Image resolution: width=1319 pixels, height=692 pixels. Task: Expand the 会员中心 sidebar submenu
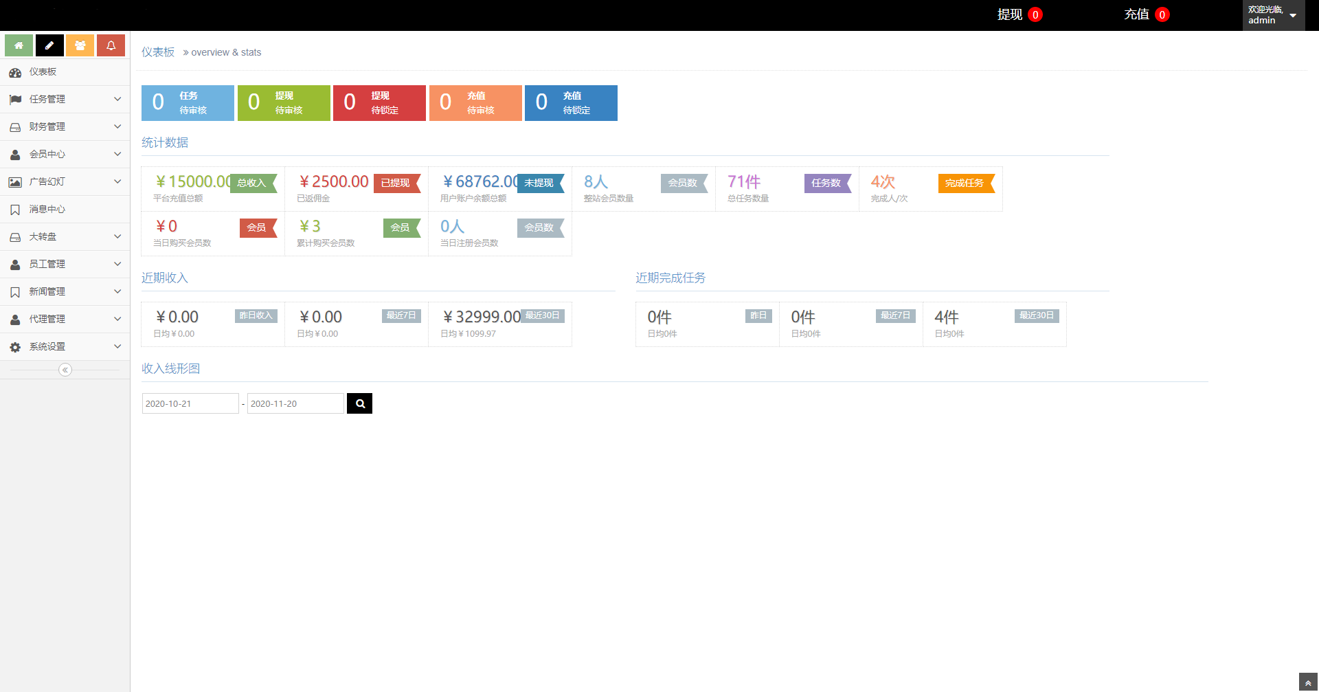coord(65,155)
